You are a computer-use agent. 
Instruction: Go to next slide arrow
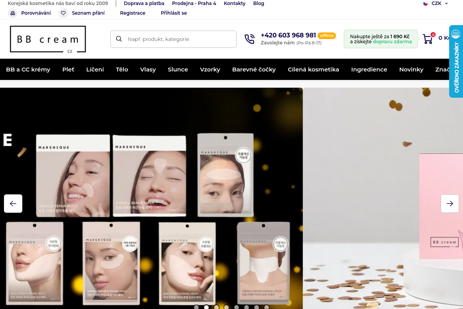[x=450, y=204]
